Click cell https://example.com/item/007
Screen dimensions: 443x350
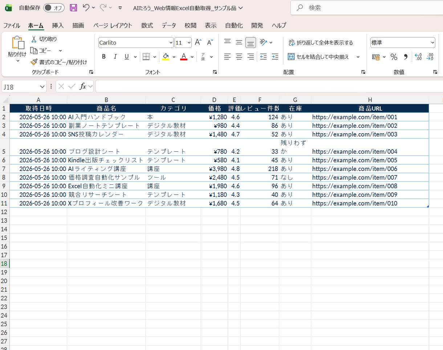tap(370, 178)
